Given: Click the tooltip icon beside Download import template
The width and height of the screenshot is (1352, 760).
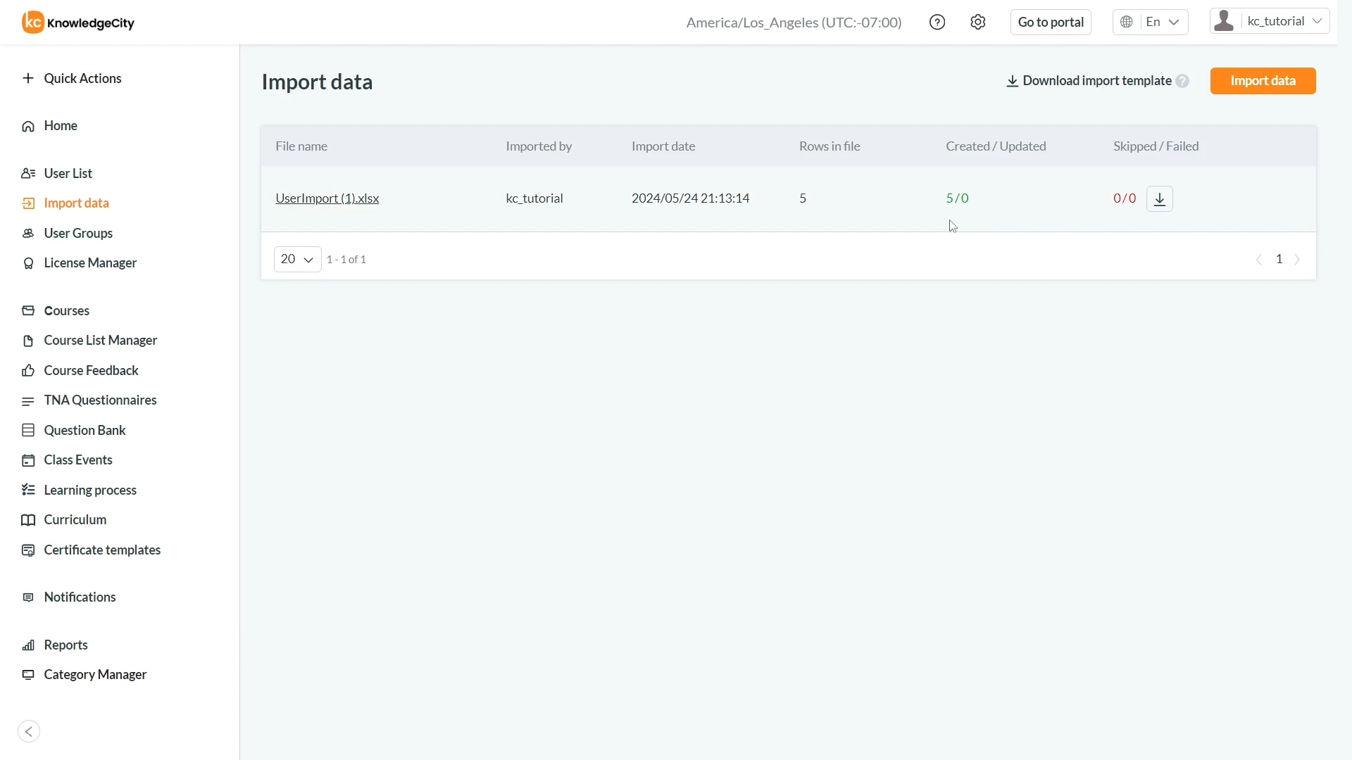Looking at the screenshot, I should [x=1183, y=81].
